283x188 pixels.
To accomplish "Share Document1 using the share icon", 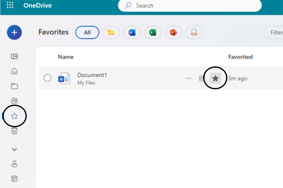I will pos(202,78).
